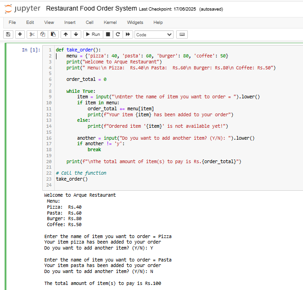Rename the notebook title Restaurant Food Order System
The height and width of the screenshot is (290, 303).
click(91, 9)
